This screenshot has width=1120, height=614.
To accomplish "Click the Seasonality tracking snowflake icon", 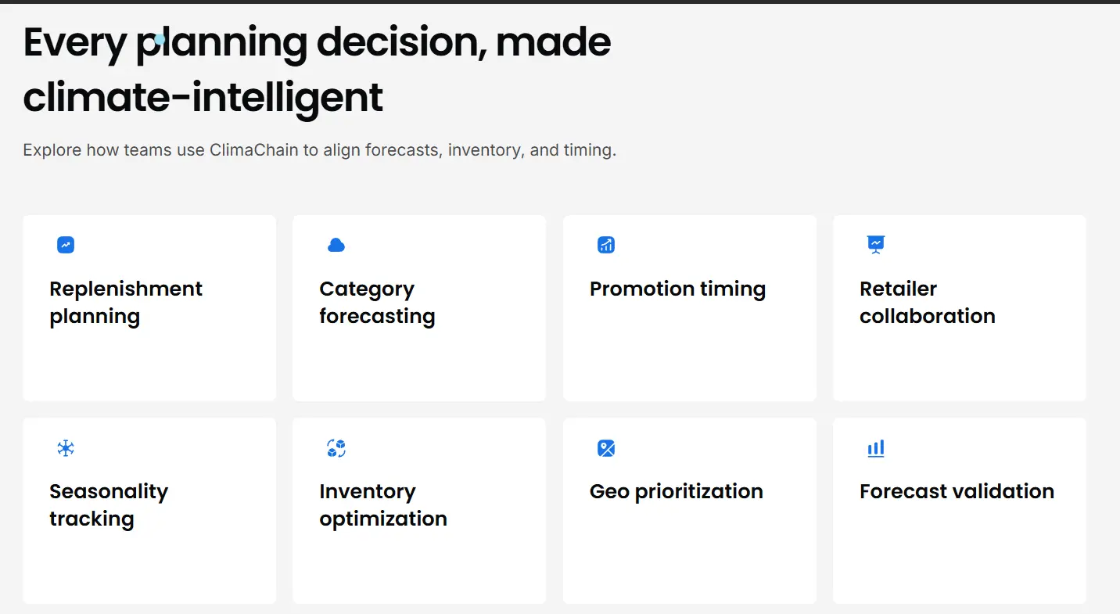I will (66, 448).
